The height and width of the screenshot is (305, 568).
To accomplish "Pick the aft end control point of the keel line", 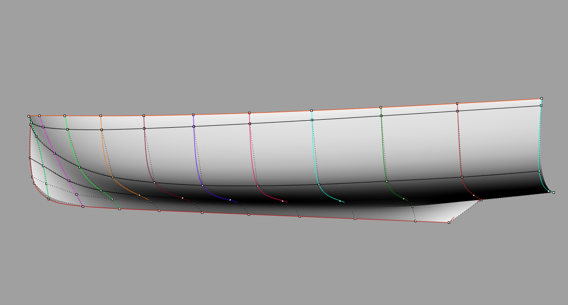I will pos(449,222).
